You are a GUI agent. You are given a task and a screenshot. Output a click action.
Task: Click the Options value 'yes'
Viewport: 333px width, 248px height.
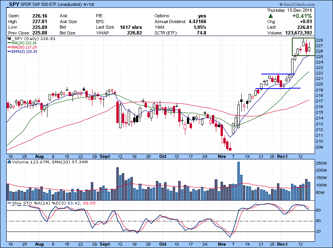(x=202, y=16)
